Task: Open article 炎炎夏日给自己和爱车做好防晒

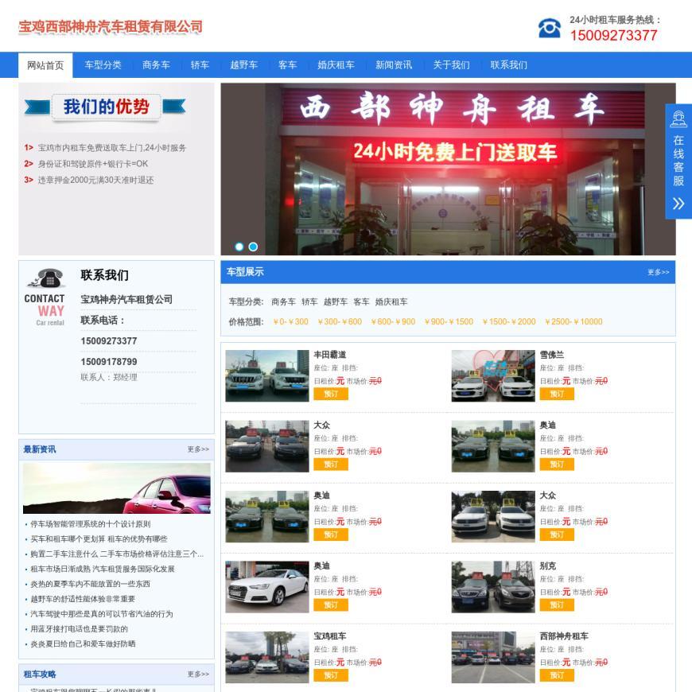Action: [83, 644]
